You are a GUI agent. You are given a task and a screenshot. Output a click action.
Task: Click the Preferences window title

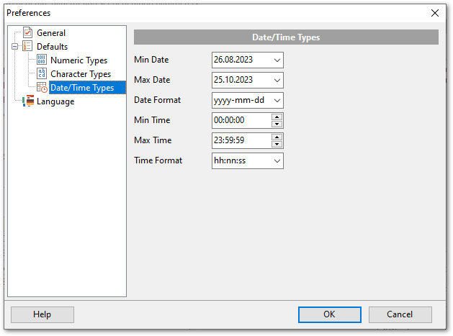[x=29, y=13]
